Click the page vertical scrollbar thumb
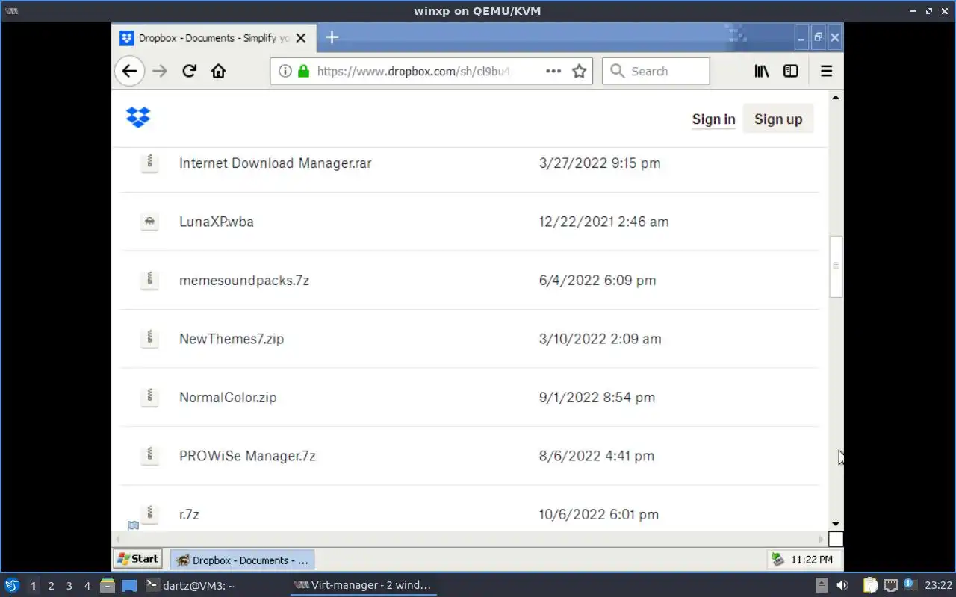 click(836, 266)
